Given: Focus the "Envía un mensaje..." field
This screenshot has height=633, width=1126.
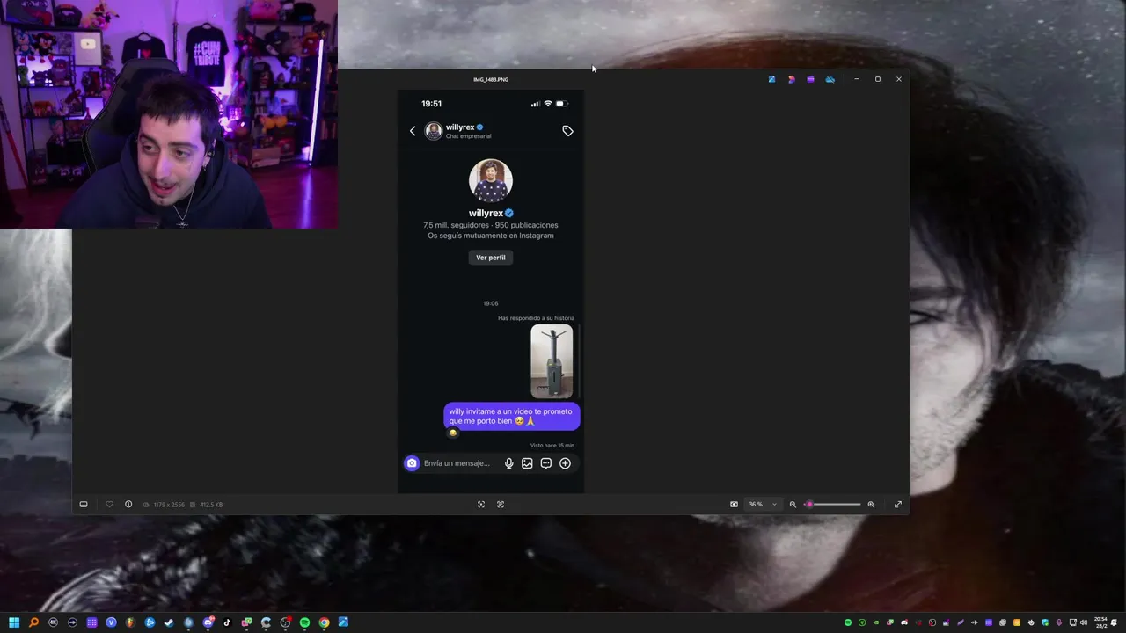Looking at the screenshot, I should 457,463.
